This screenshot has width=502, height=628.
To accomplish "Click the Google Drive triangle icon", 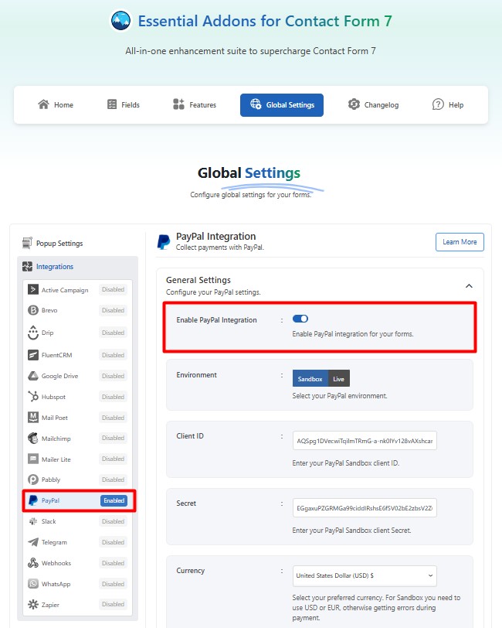I will 33,376.
